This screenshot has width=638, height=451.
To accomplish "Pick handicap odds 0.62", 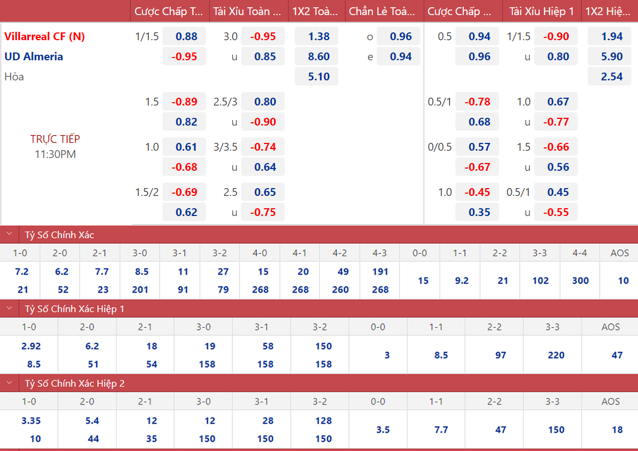I will click(184, 212).
